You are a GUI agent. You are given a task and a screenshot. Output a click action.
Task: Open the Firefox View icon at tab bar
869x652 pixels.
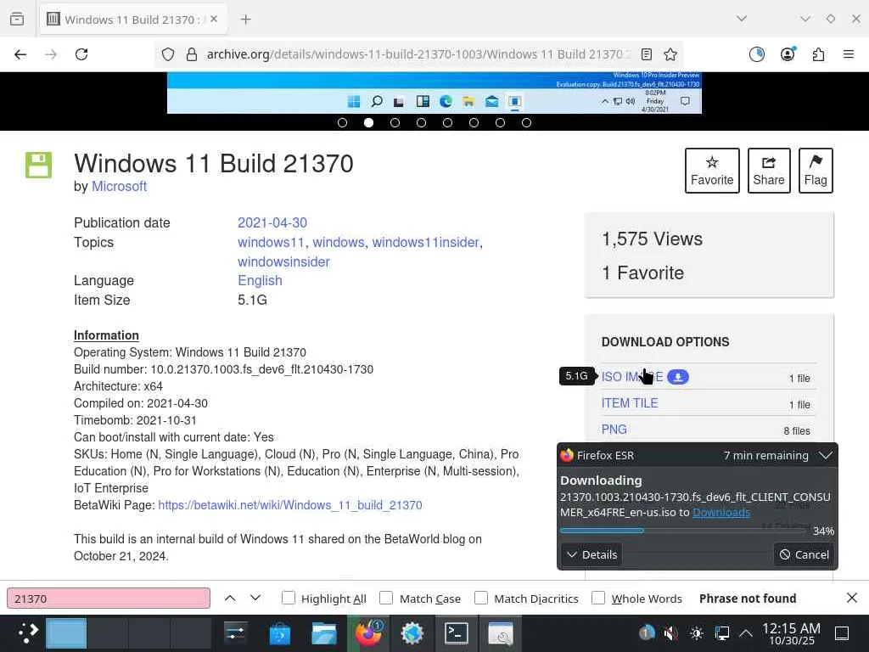click(17, 20)
